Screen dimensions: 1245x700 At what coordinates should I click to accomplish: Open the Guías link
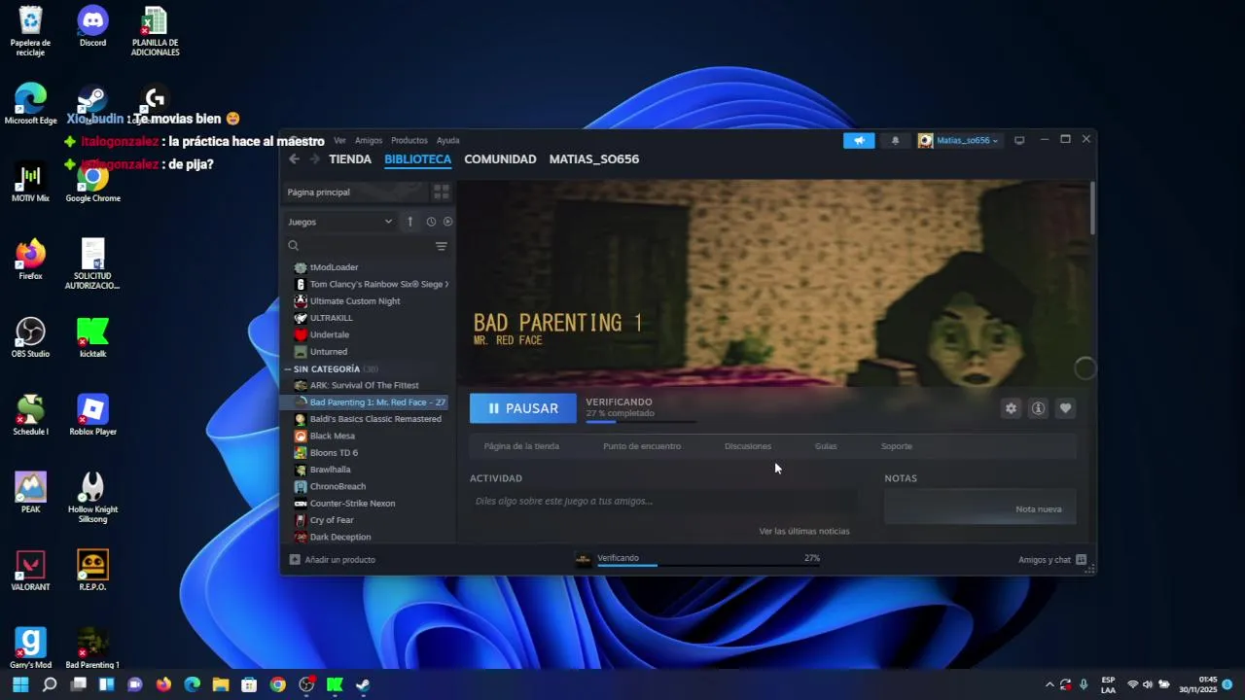(x=826, y=446)
